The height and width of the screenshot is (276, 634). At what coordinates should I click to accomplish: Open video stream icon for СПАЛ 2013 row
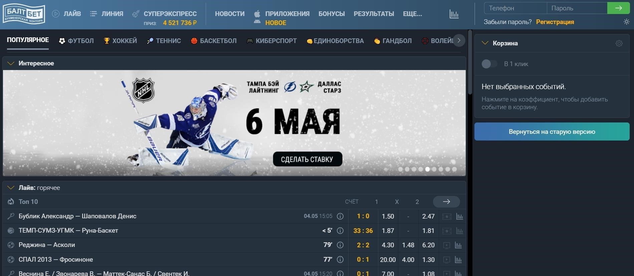(x=446, y=260)
